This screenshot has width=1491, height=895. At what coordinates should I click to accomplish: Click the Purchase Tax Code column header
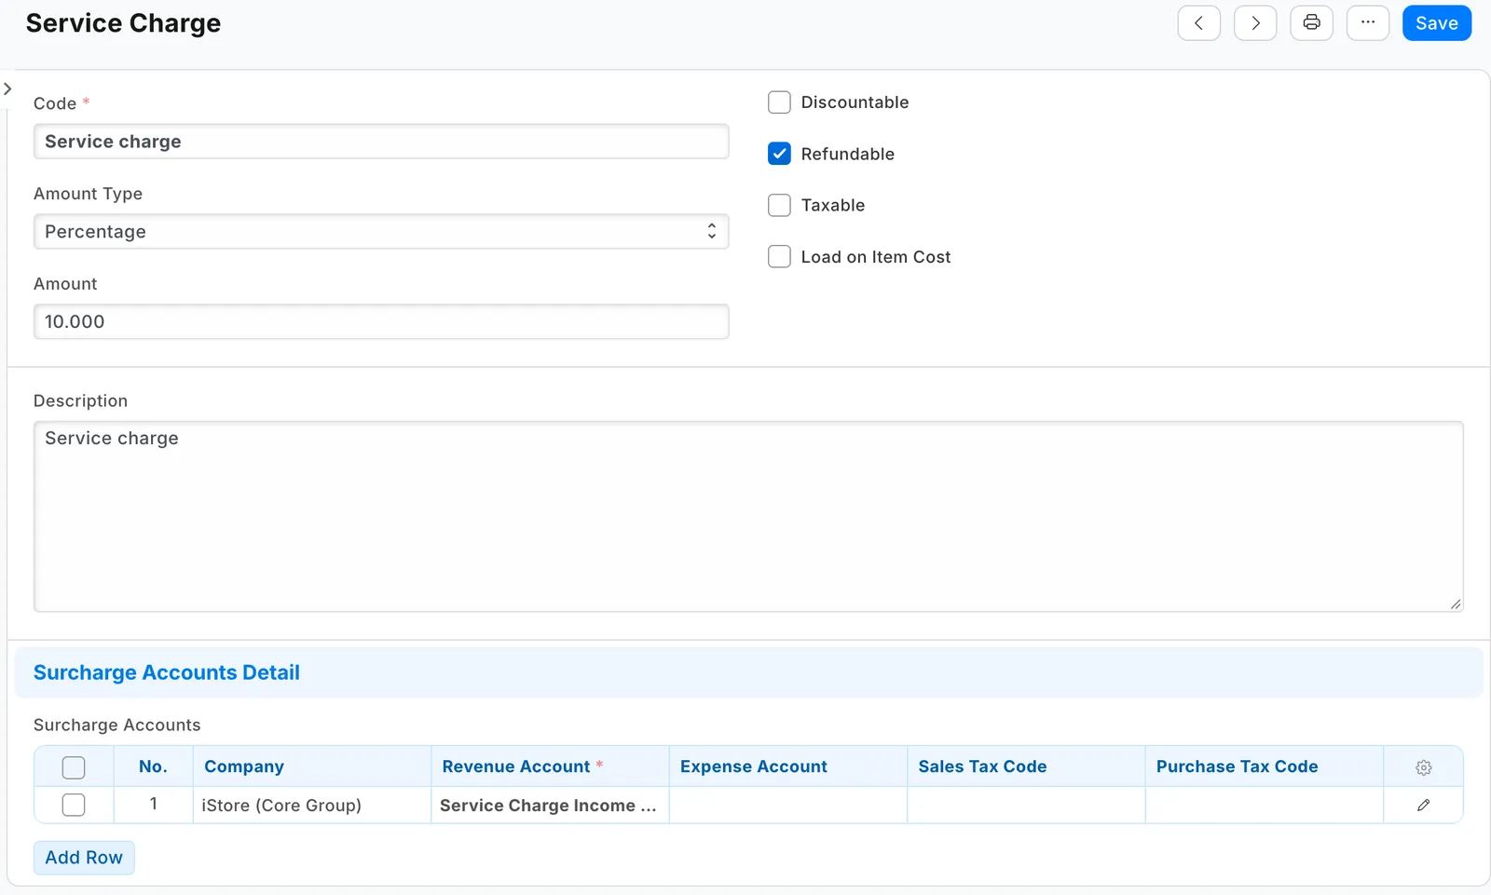1265,766
